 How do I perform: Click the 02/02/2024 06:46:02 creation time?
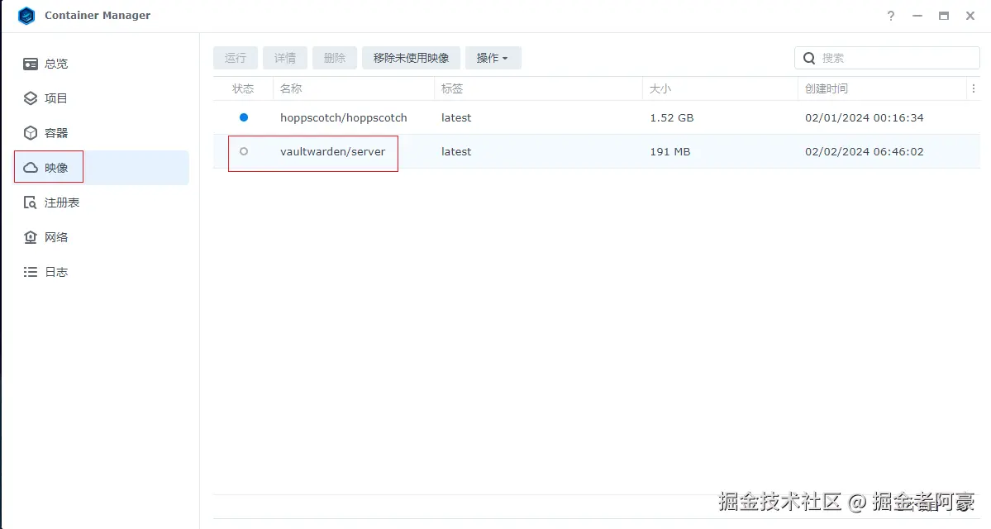coord(864,152)
